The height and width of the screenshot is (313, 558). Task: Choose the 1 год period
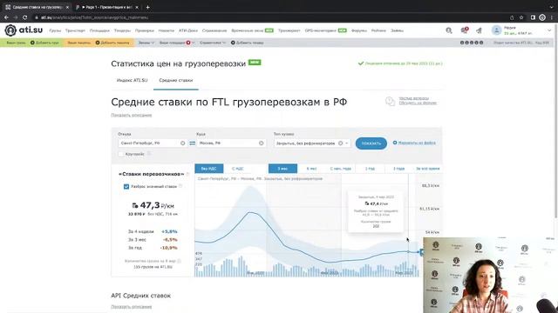(x=370, y=169)
